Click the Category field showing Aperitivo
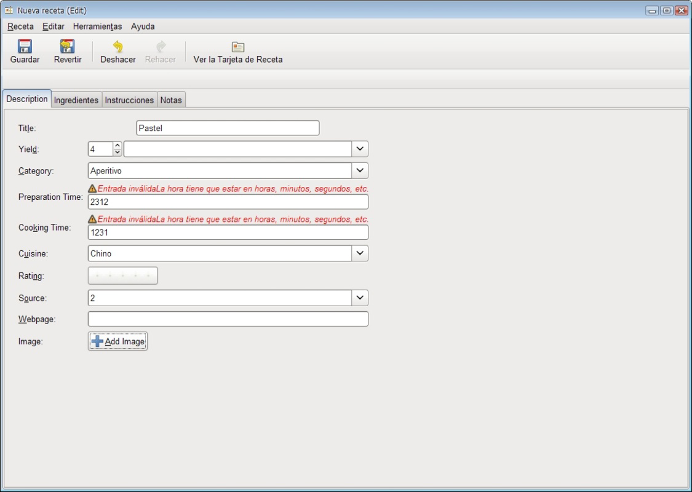 click(220, 171)
